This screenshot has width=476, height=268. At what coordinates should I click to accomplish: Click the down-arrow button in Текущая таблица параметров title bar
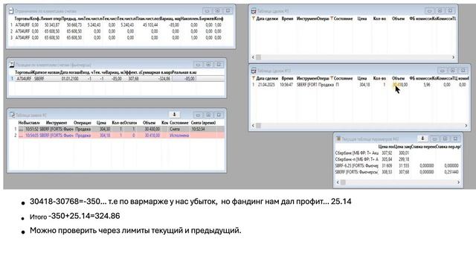pyautogui.click(x=422, y=138)
